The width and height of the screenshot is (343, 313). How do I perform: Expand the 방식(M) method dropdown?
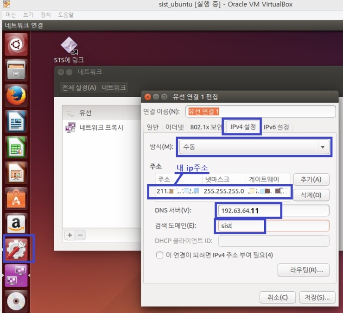click(253, 147)
